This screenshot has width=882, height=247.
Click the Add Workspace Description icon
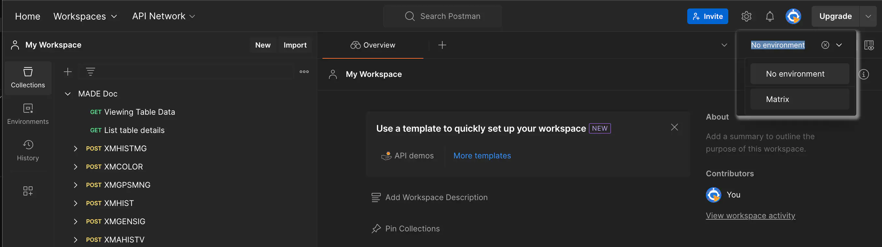(x=376, y=197)
